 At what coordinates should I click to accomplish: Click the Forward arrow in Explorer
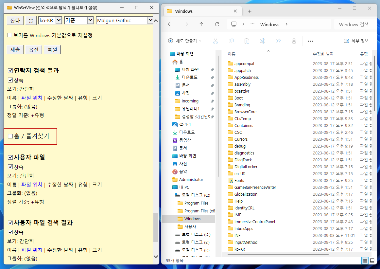186,24
